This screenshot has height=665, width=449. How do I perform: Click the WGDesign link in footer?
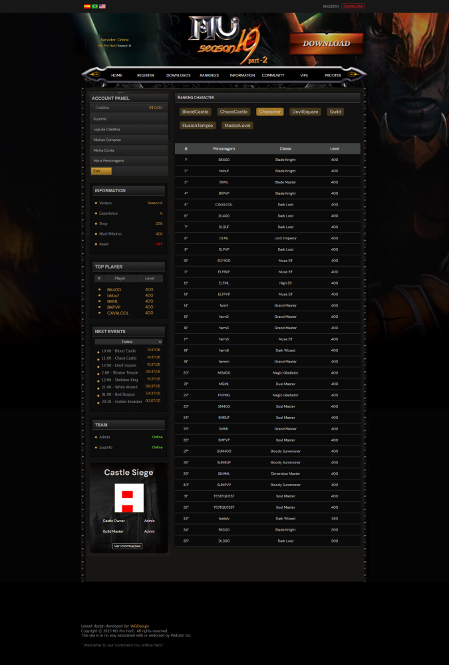tap(140, 626)
